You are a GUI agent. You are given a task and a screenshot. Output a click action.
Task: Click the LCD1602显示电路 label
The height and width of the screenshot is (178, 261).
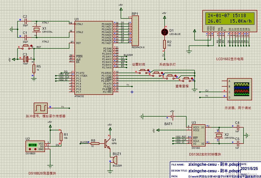coord(230,59)
